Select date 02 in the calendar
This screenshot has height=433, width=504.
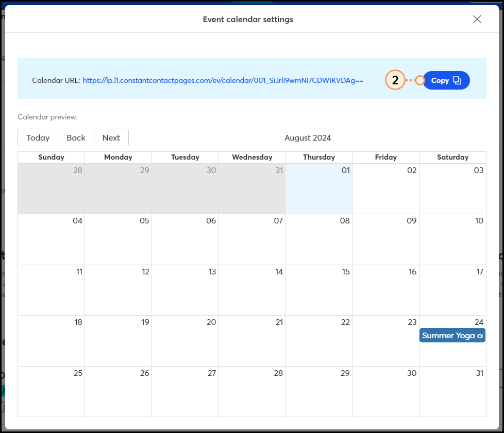coord(412,170)
